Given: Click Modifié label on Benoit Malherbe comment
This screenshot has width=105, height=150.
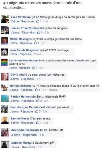Looking at the screenshot, I should pos(53,90).
